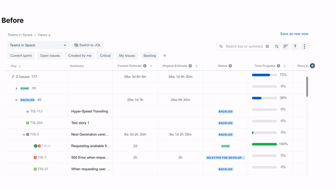Sort by Current Estimate using its sort arrows
This screenshot has width=336, height=189.
pyautogui.click(x=151, y=66)
